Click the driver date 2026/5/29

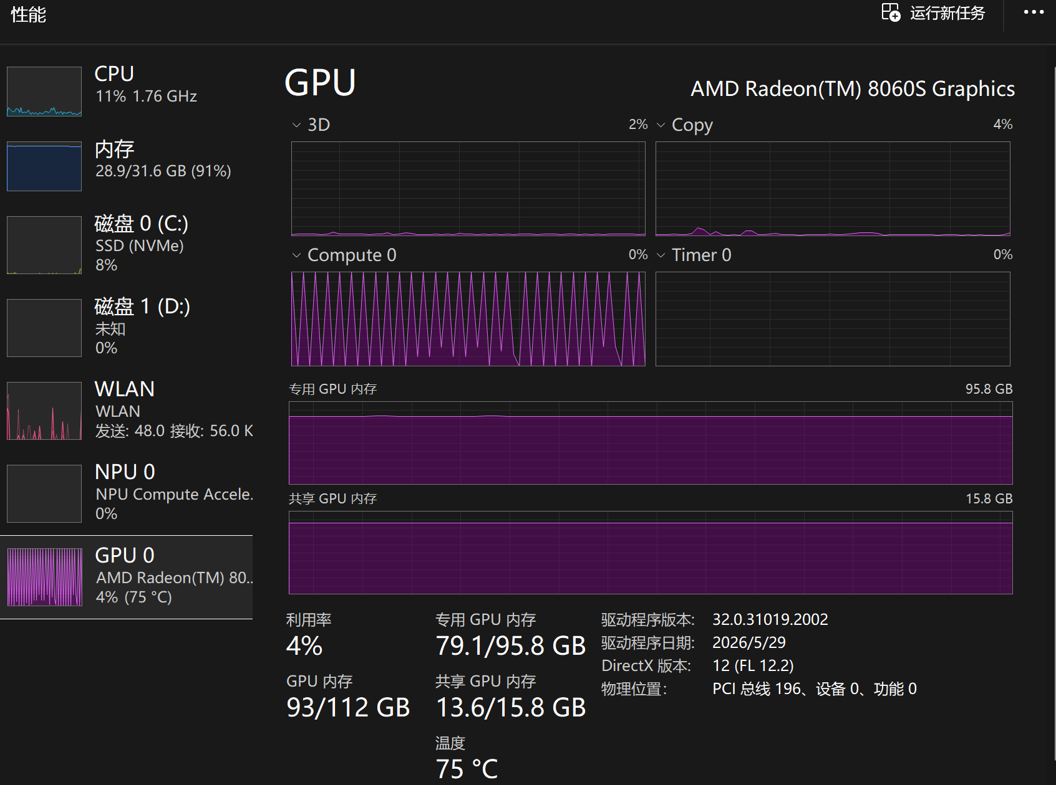tap(749, 642)
